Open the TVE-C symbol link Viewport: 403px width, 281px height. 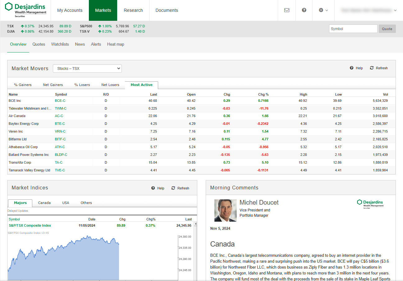[60, 170]
